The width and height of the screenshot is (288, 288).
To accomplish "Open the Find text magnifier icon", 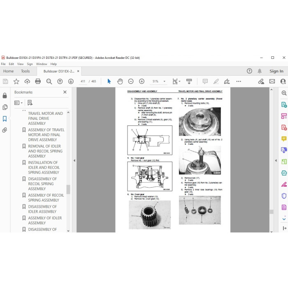I will click(49, 81).
